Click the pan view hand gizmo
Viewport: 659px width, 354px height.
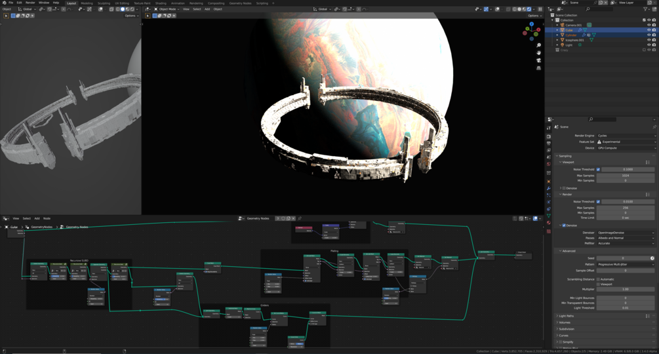click(x=538, y=53)
